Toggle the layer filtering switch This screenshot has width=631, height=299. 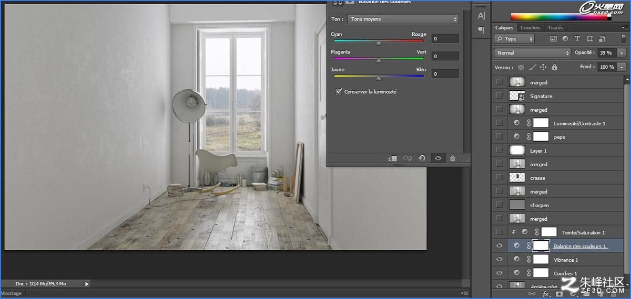tap(623, 39)
